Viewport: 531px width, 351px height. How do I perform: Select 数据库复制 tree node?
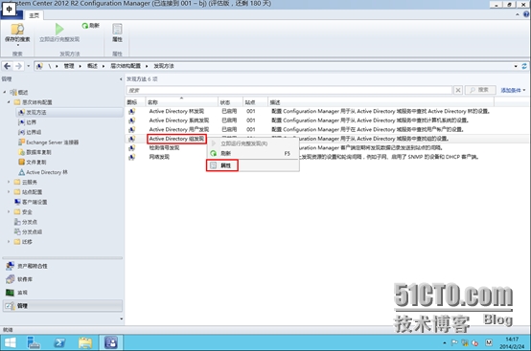coord(35,152)
